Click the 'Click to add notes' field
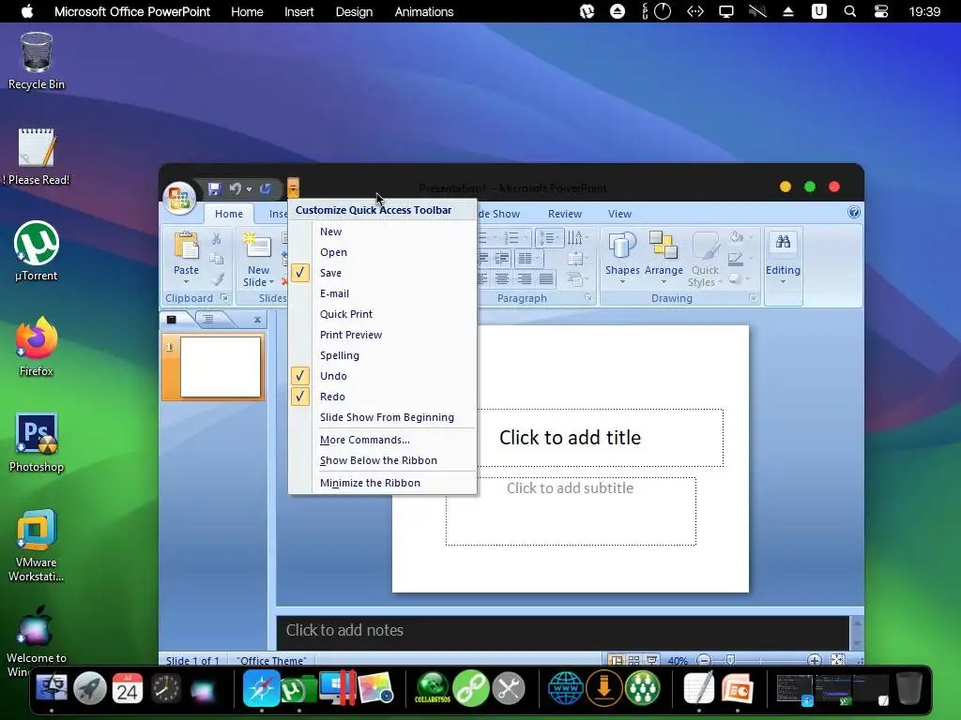961x720 pixels. [x=563, y=631]
